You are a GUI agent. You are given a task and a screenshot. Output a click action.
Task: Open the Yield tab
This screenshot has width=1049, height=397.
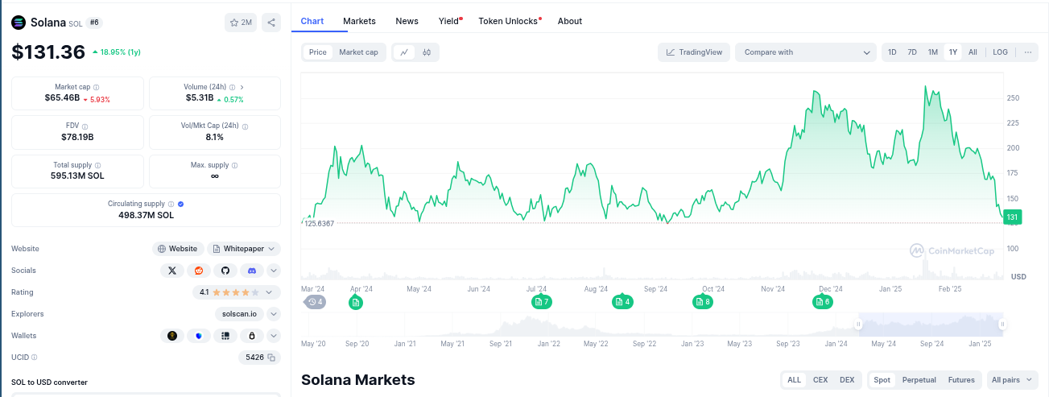(449, 21)
